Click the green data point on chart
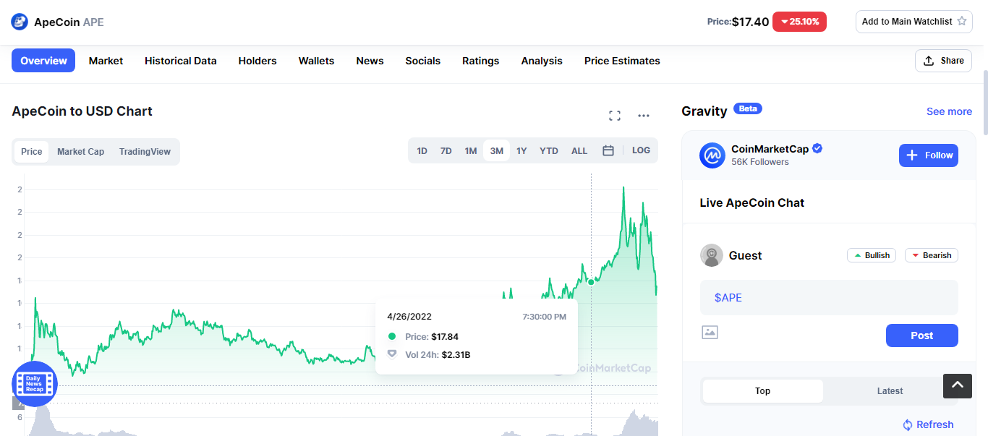The width and height of the screenshot is (988, 436). tap(591, 282)
